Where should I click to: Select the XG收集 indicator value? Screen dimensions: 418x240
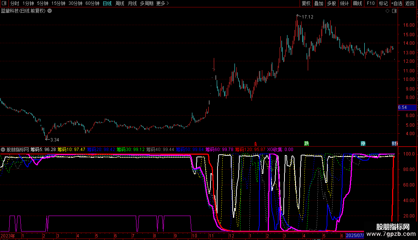280,150
